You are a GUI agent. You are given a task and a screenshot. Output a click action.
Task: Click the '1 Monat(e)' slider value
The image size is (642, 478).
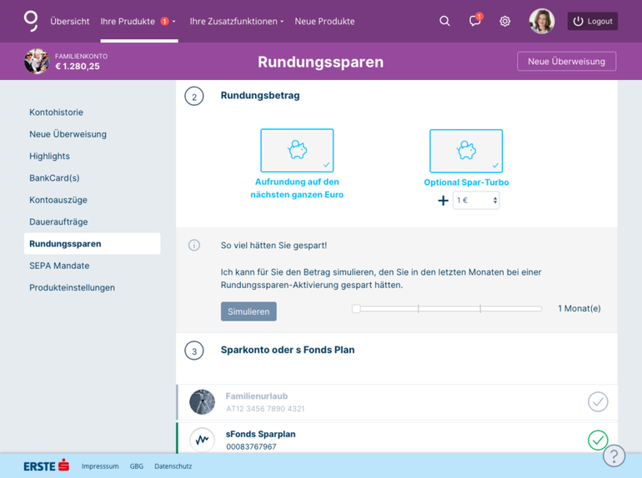[x=579, y=309]
